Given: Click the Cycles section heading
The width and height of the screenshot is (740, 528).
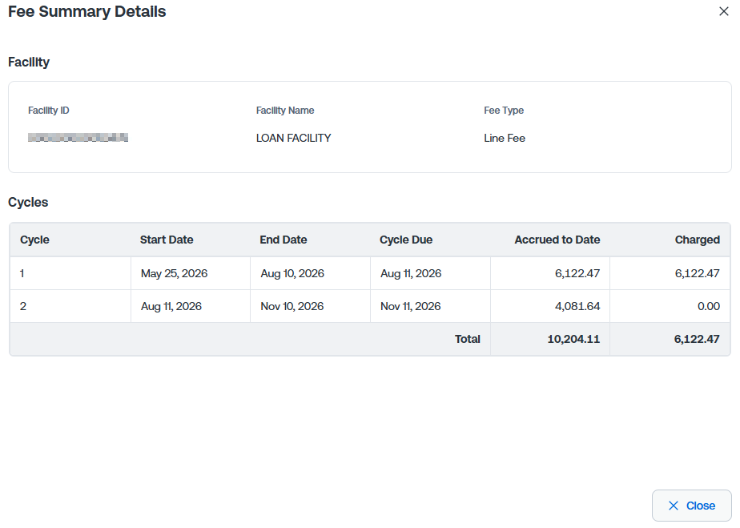Looking at the screenshot, I should tap(28, 202).
